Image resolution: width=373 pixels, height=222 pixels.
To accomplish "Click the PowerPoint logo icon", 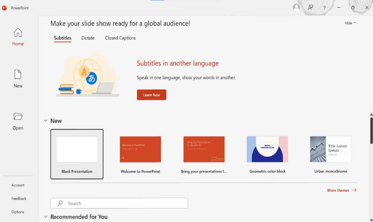I will pos(4,8).
